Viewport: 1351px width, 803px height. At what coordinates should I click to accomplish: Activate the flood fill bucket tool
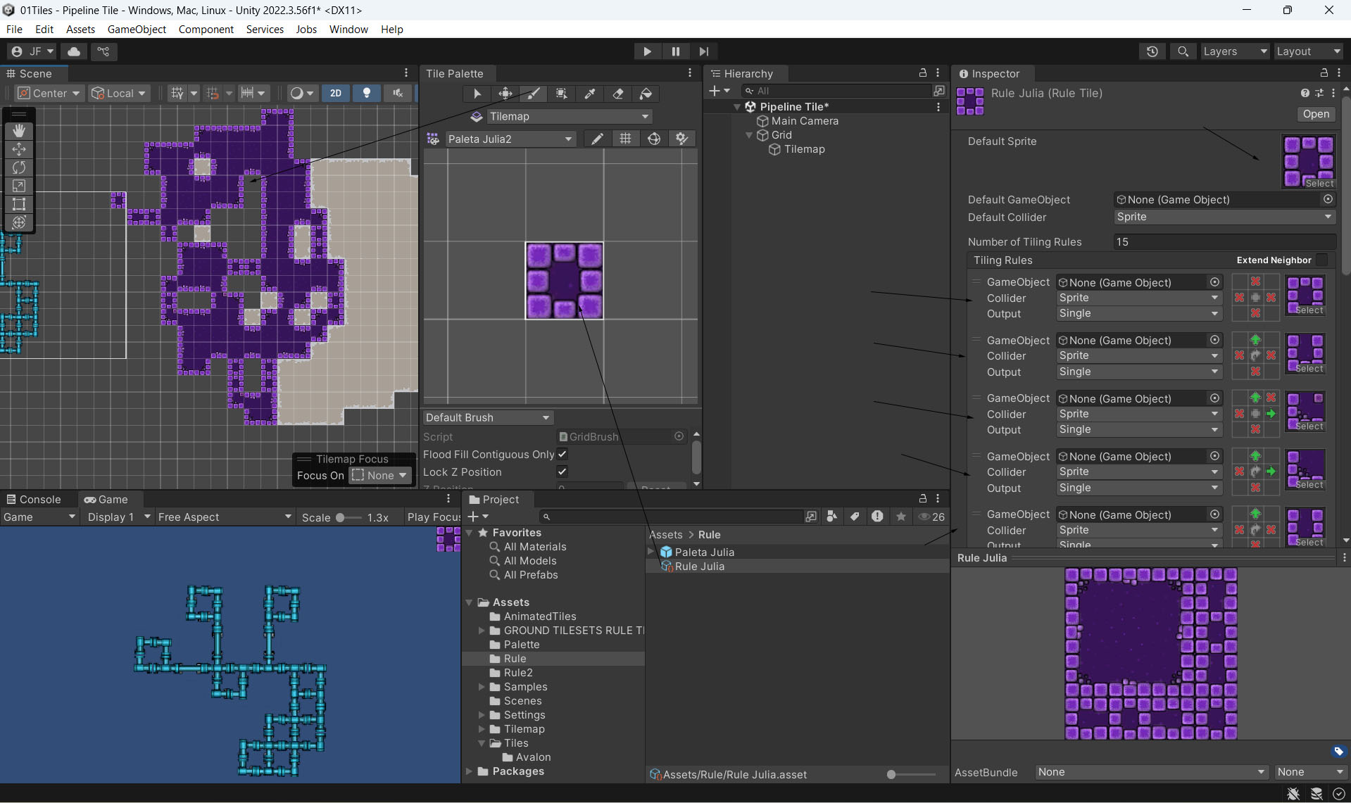(646, 94)
